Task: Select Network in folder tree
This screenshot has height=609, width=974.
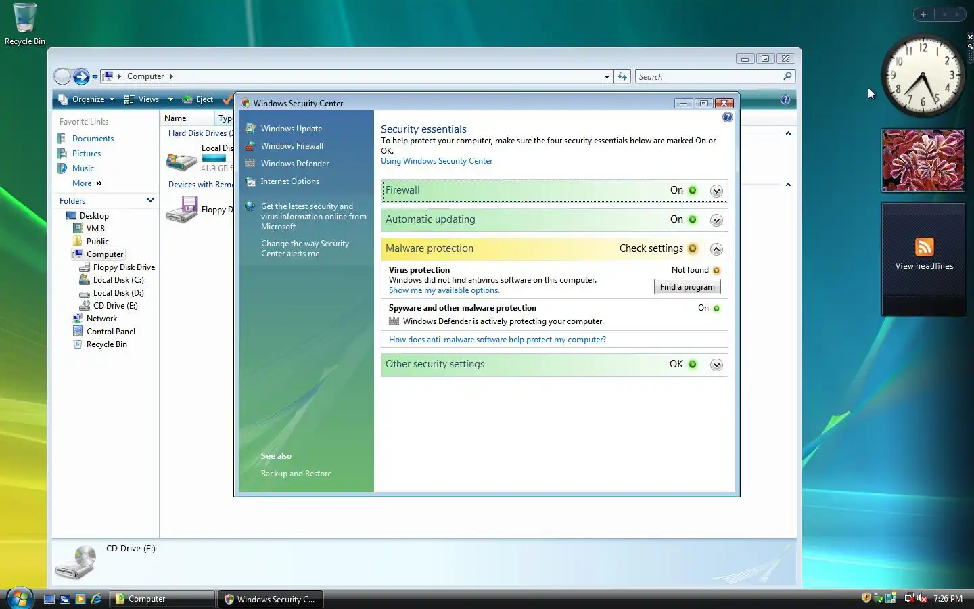Action: coord(101,319)
